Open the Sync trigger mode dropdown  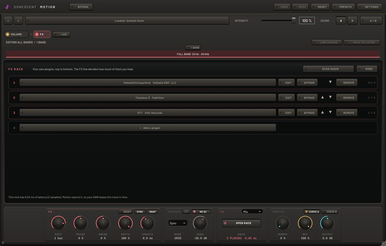[x=177, y=223]
